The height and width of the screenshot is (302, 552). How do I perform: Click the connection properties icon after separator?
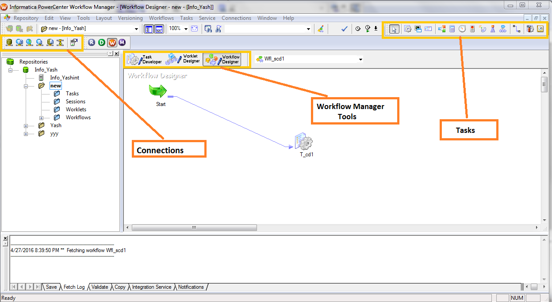(x=74, y=42)
